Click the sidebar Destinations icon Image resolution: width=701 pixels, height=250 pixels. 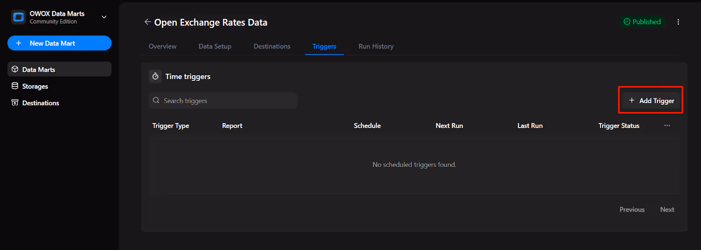pyautogui.click(x=15, y=102)
